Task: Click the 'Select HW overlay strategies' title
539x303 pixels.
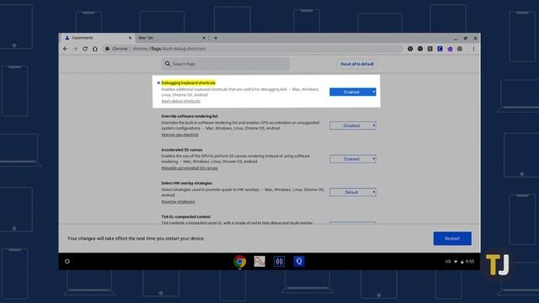Action: click(x=187, y=183)
